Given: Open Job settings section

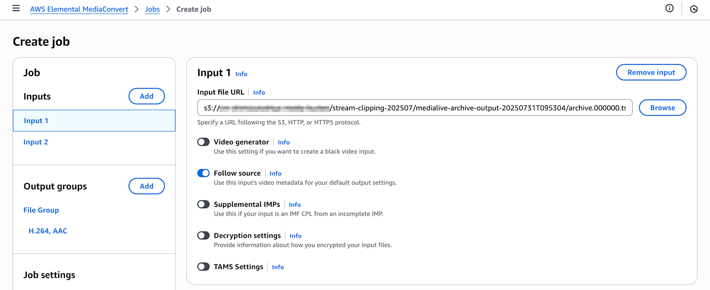Looking at the screenshot, I should [x=49, y=275].
